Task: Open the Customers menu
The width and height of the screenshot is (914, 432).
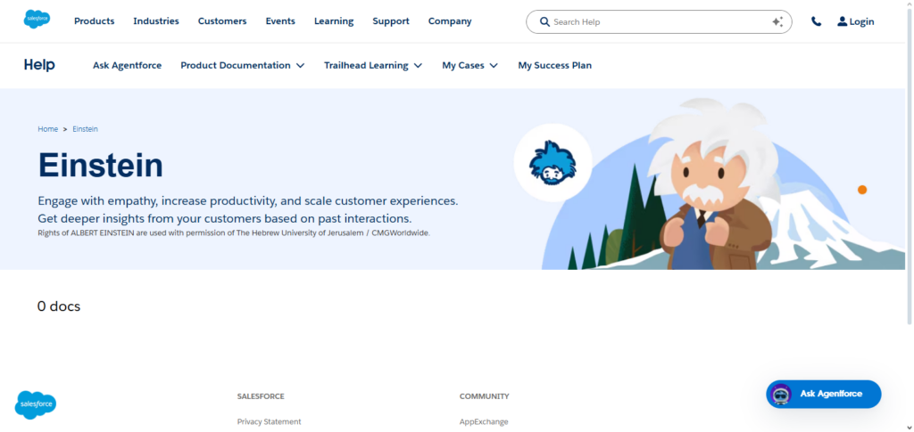Action: click(222, 20)
